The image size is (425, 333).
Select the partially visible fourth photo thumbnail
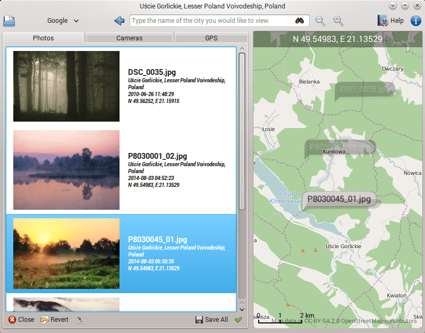pyautogui.click(x=66, y=304)
